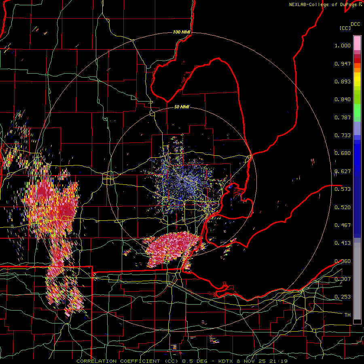Select the 0.947 scale value

pos(343,63)
